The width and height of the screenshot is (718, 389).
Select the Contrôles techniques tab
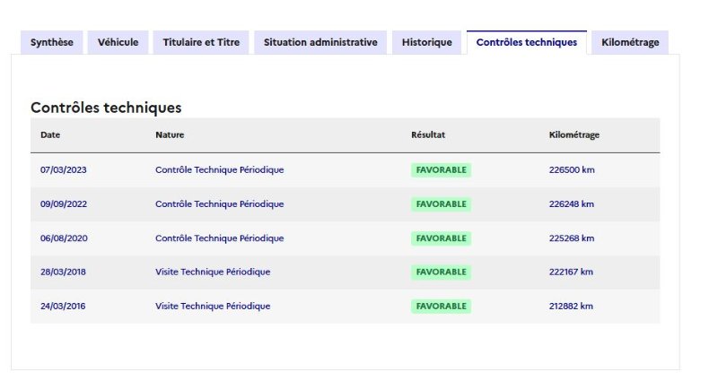[527, 42]
